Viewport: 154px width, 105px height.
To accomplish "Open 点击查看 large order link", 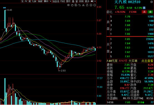I will point(147,61).
